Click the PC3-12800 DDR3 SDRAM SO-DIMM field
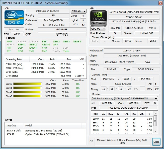This screenshot has width=164, height=149. (x=128, y=108)
